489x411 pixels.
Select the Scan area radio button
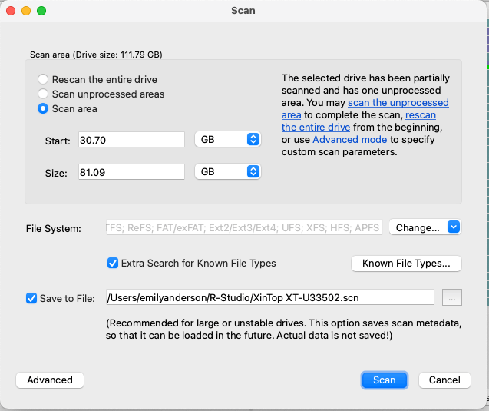(43, 108)
